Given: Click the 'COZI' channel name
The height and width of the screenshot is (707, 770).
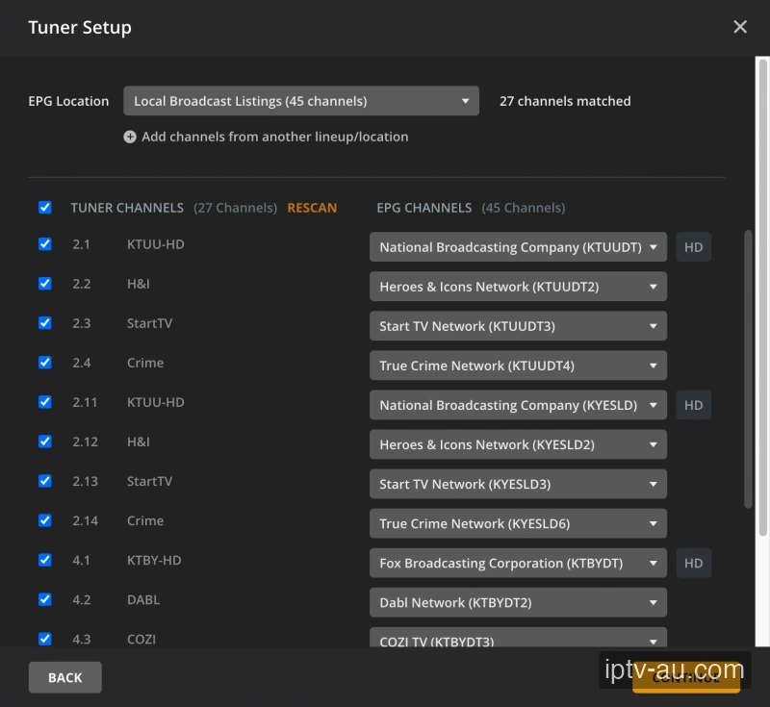Looking at the screenshot, I should tap(141, 639).
